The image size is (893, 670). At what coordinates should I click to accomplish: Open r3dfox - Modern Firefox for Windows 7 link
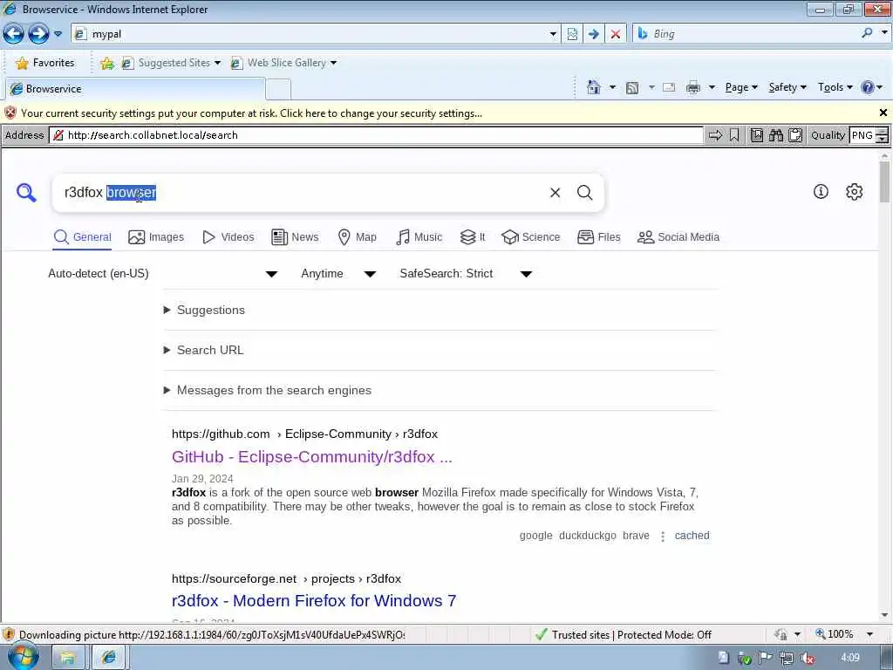[314, 600]
